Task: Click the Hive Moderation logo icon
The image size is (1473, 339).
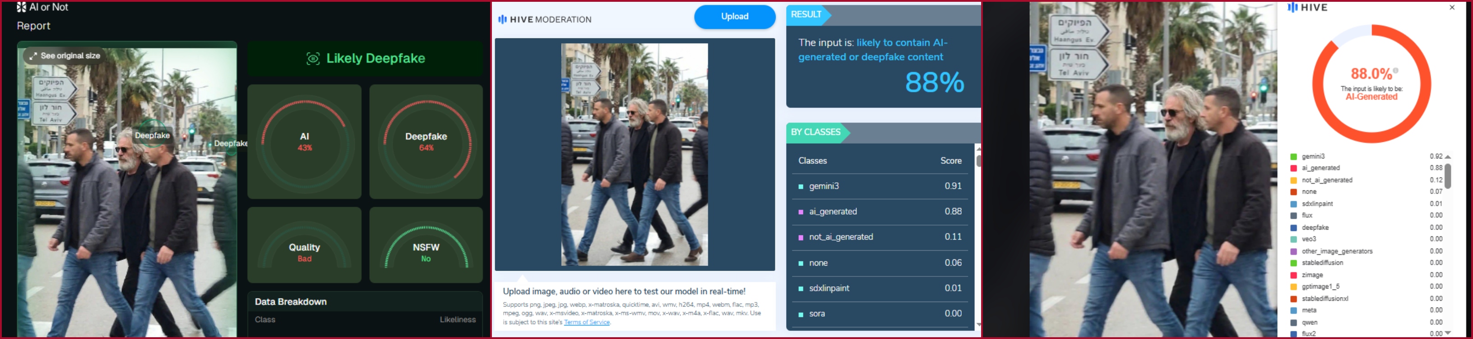Action: point(502,19)
